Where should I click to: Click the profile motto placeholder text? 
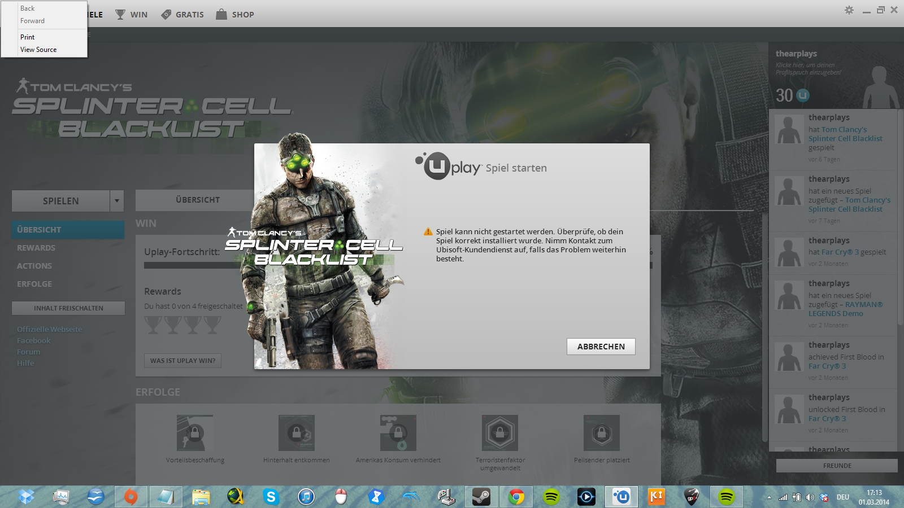coord(809,69)
